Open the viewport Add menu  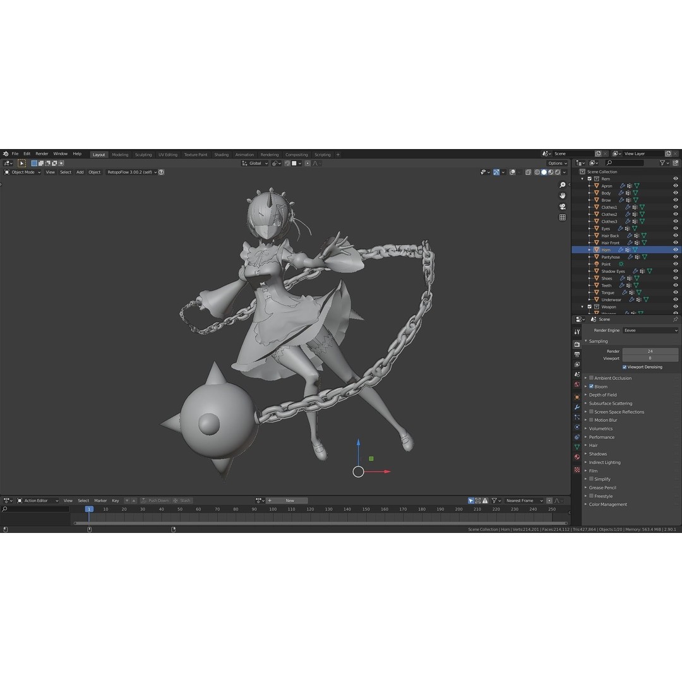tap(80, 172)
